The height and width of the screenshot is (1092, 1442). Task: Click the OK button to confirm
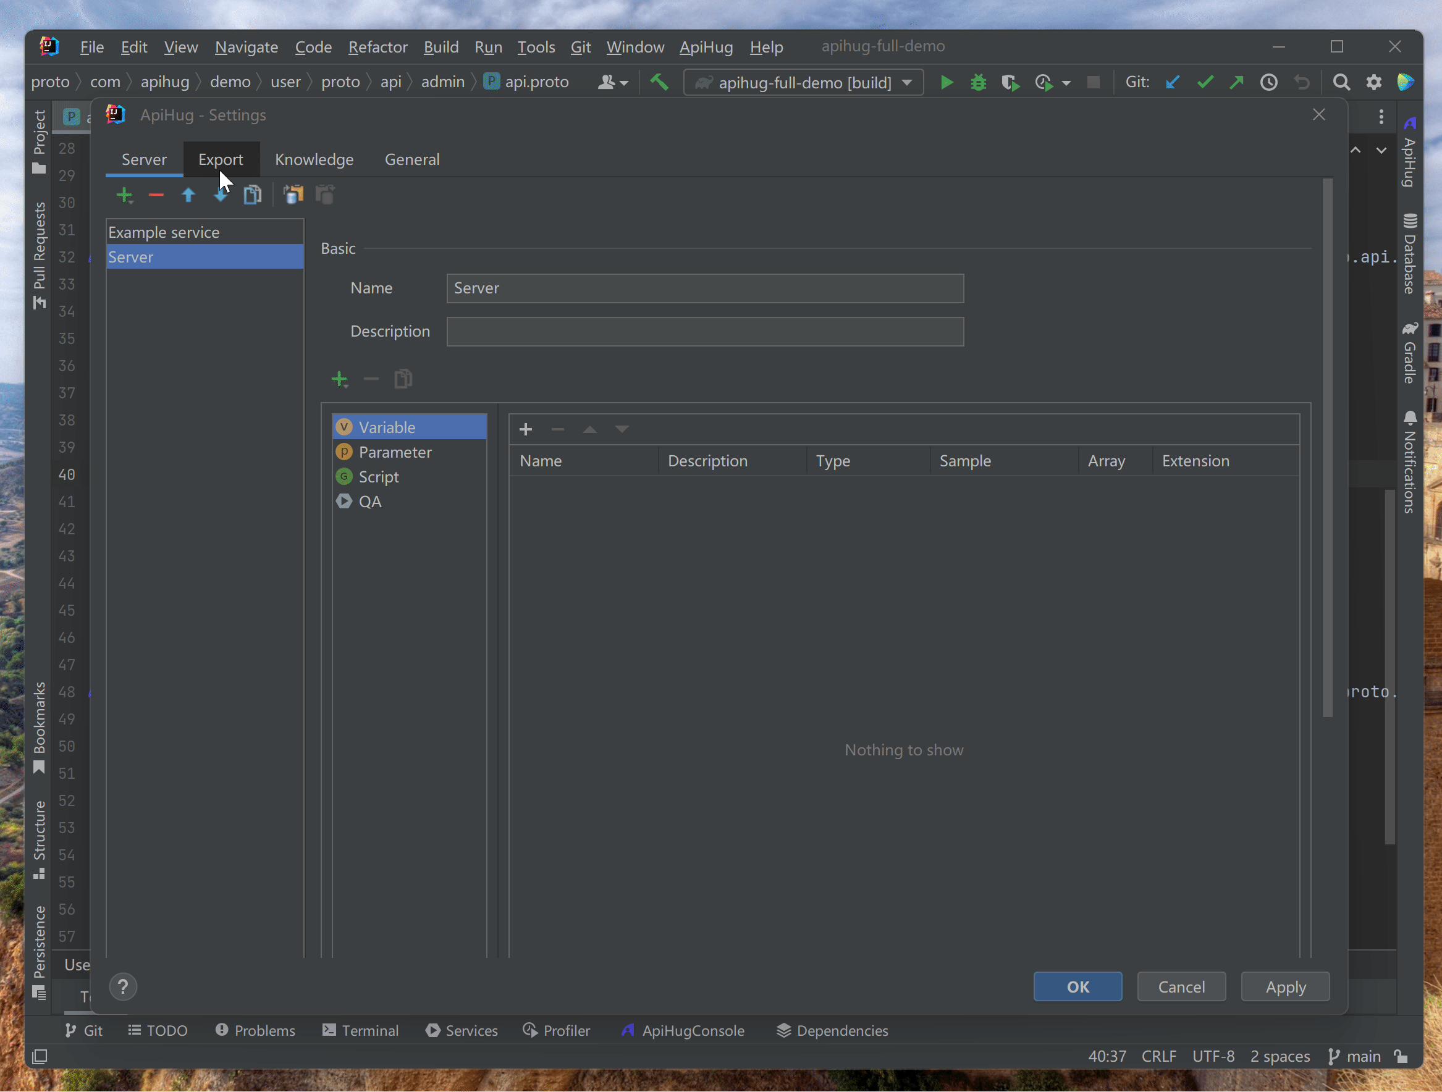1077,986
